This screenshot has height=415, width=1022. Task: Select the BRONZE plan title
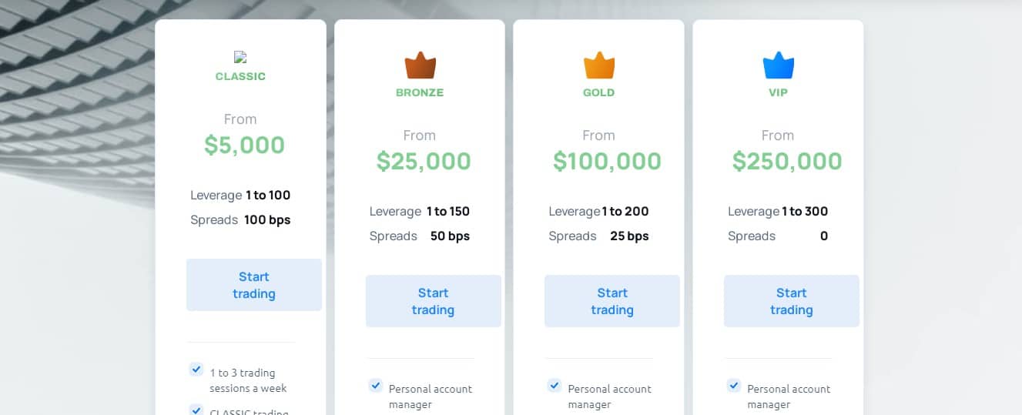coord(420,92)
